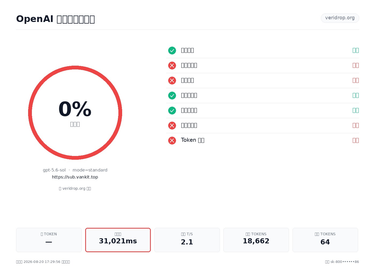The image size is (375, 268).
Task: Click the red X icon beside Token row
Action: tap(172, 140)
